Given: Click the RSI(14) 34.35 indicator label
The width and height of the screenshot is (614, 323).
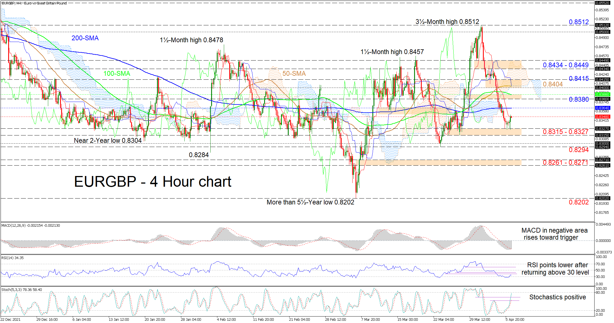Looking at the screenshot, I should [x=13, y=258].
